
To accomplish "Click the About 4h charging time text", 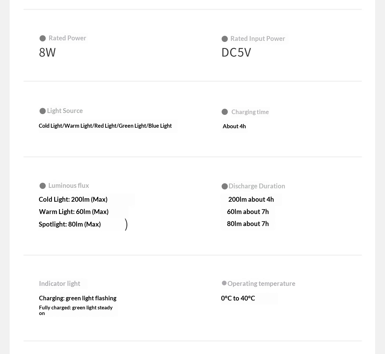I will [x=234, y=126].
